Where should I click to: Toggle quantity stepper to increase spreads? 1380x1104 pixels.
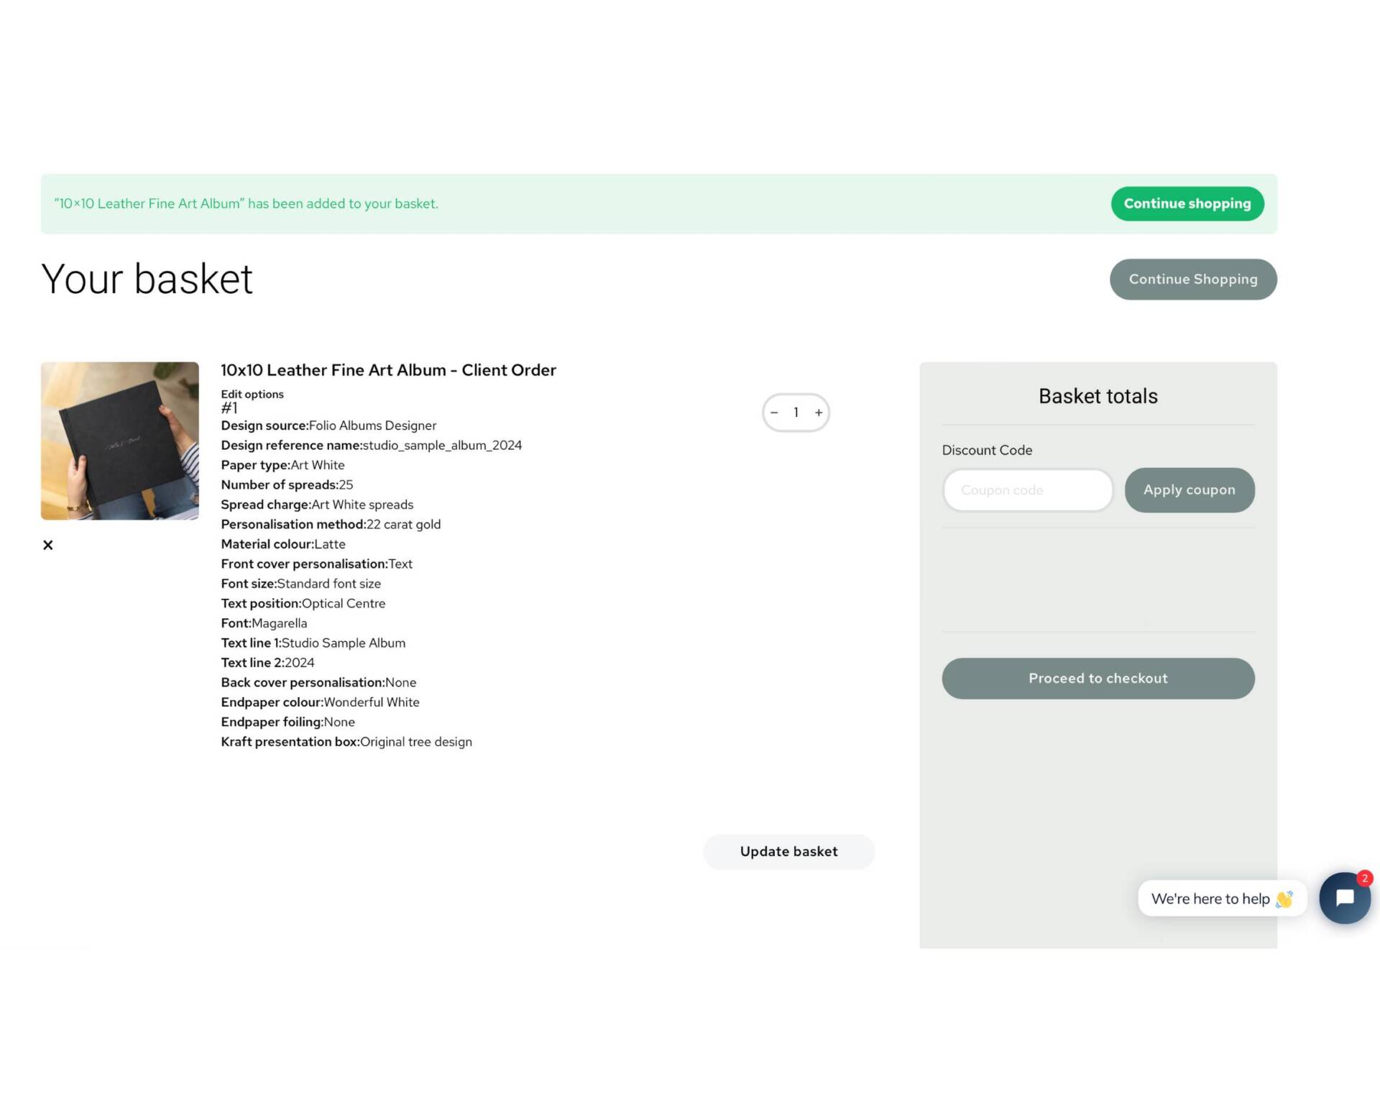819,411
